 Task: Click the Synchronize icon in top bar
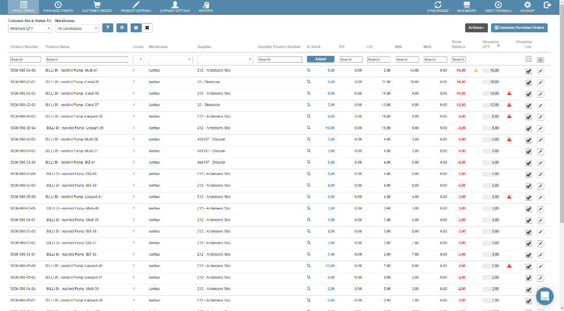[438, 6]
